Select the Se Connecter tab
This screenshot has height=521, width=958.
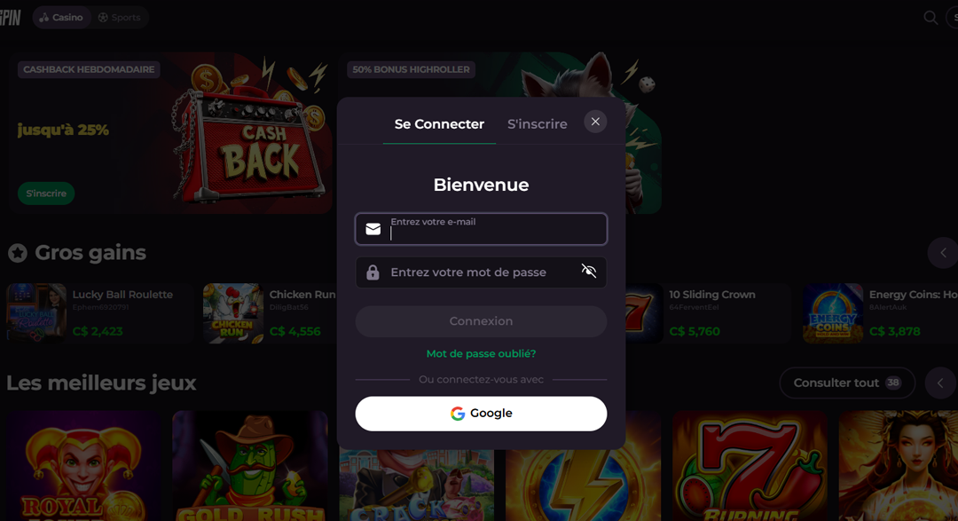coord(439,124)
